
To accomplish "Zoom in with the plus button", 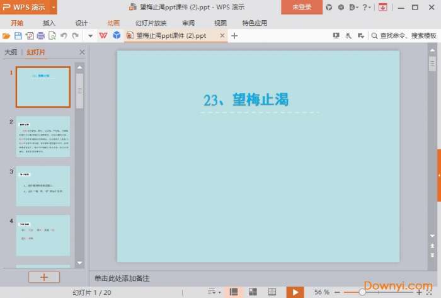I will click(x=419, y=292).
